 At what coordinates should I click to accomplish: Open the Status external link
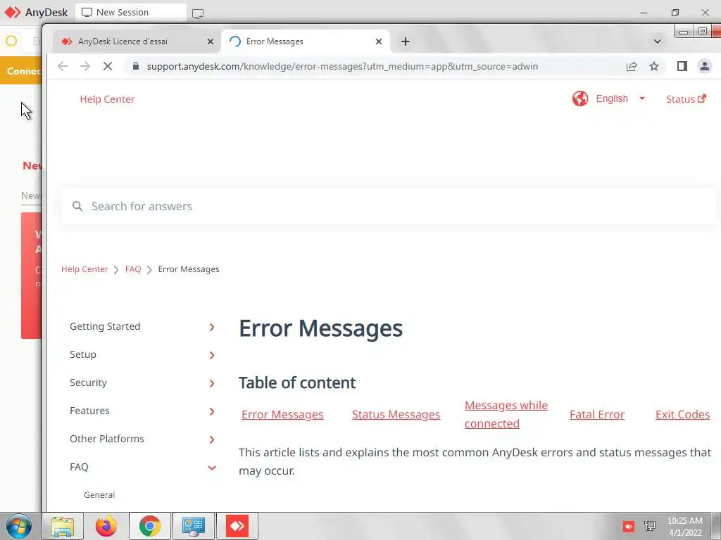point(686,99)
